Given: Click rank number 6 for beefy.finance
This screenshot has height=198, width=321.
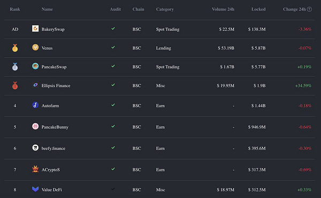Looking at the screenshot, I should 15,148.
